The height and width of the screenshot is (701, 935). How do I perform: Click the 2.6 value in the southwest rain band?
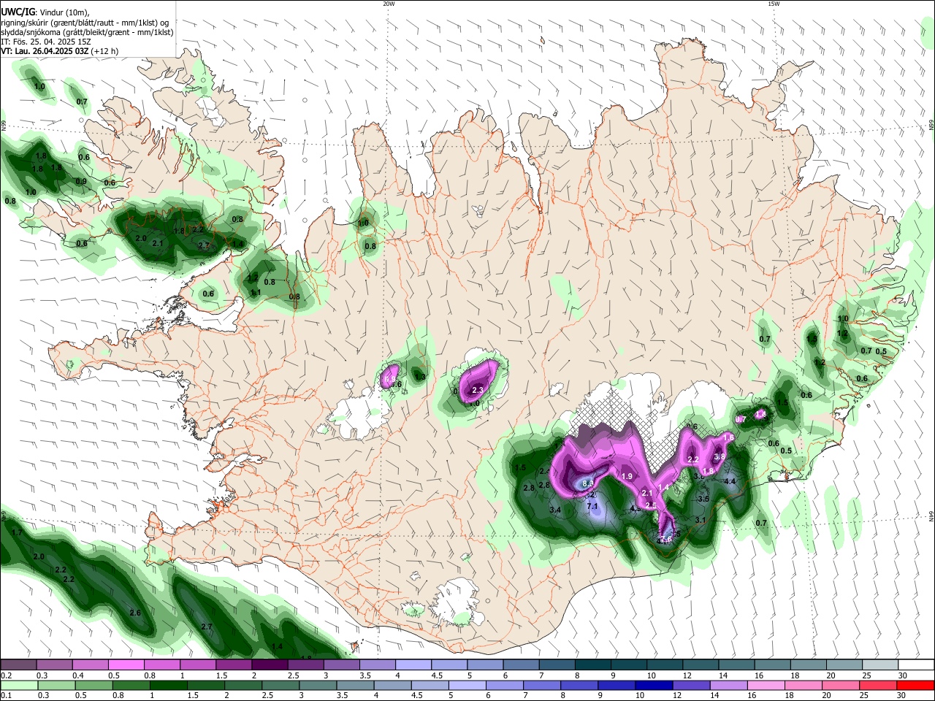134,613
